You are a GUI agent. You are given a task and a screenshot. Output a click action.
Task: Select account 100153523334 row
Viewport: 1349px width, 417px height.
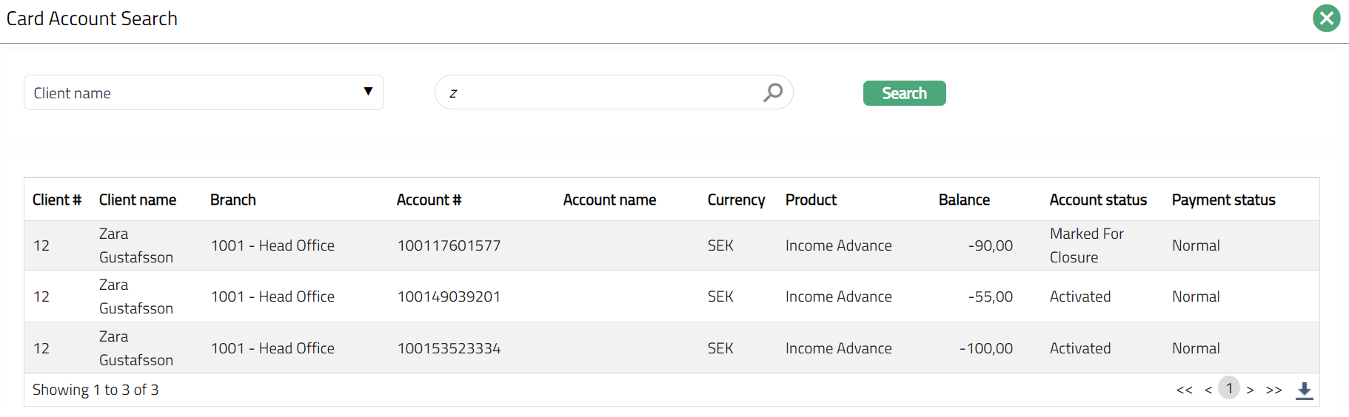click(449, 348)
